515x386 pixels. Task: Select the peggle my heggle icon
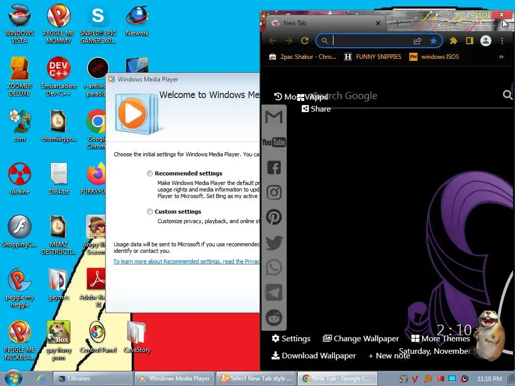pyautogui.click(x=20, y=288)
